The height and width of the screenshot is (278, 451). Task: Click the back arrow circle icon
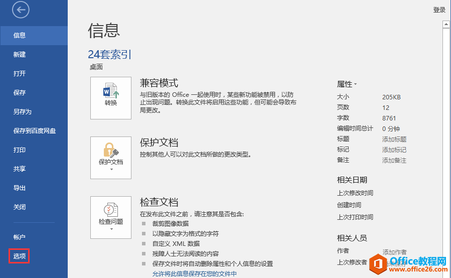click(21, 10)
